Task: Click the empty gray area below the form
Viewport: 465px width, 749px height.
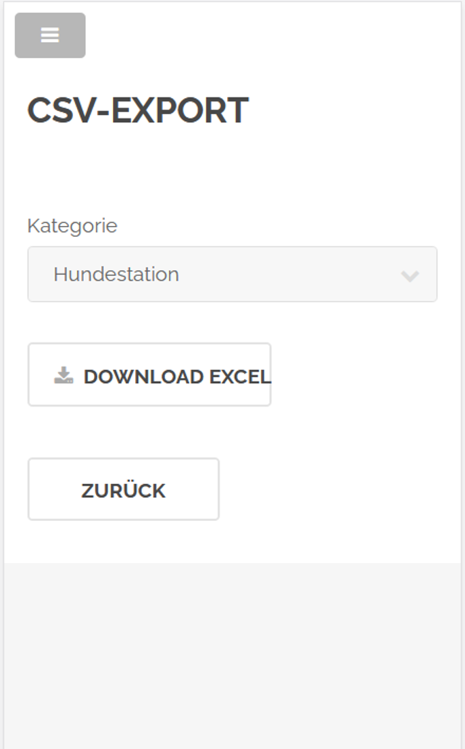Action: pyautogui.click(x=232, y=653)
